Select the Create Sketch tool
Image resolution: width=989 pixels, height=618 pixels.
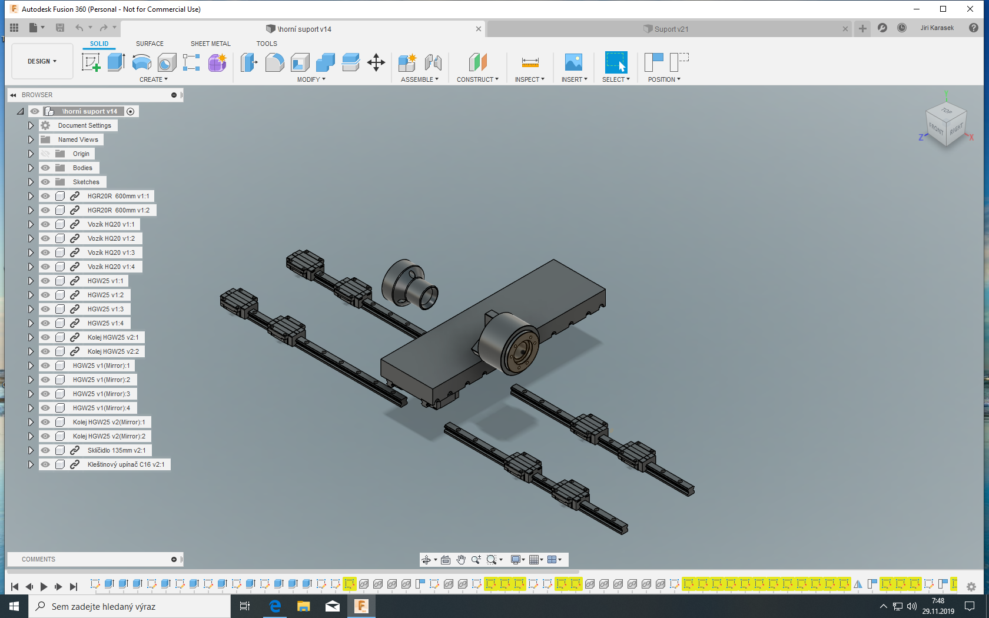91,62
